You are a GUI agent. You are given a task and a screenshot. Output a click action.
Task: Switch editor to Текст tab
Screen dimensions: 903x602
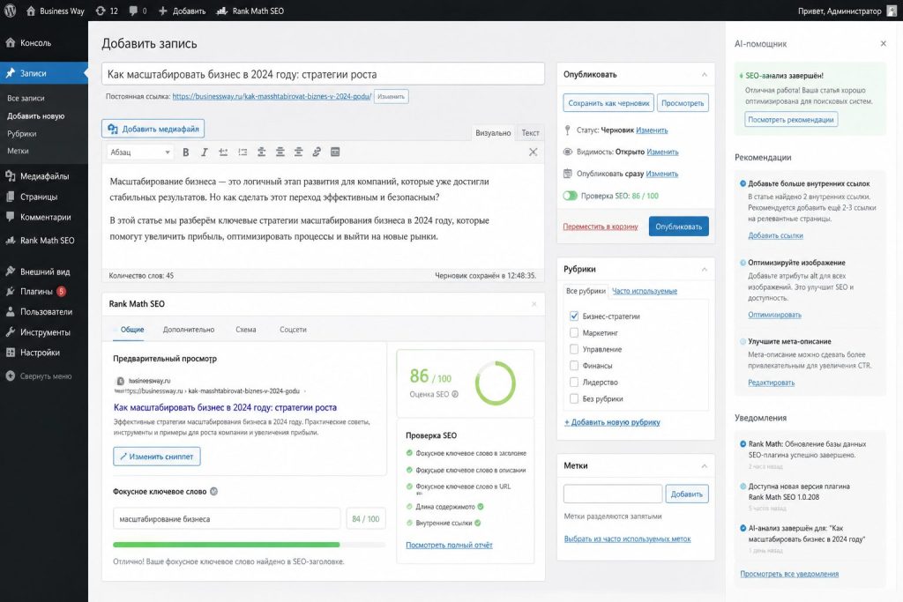(x=530, y=133)
